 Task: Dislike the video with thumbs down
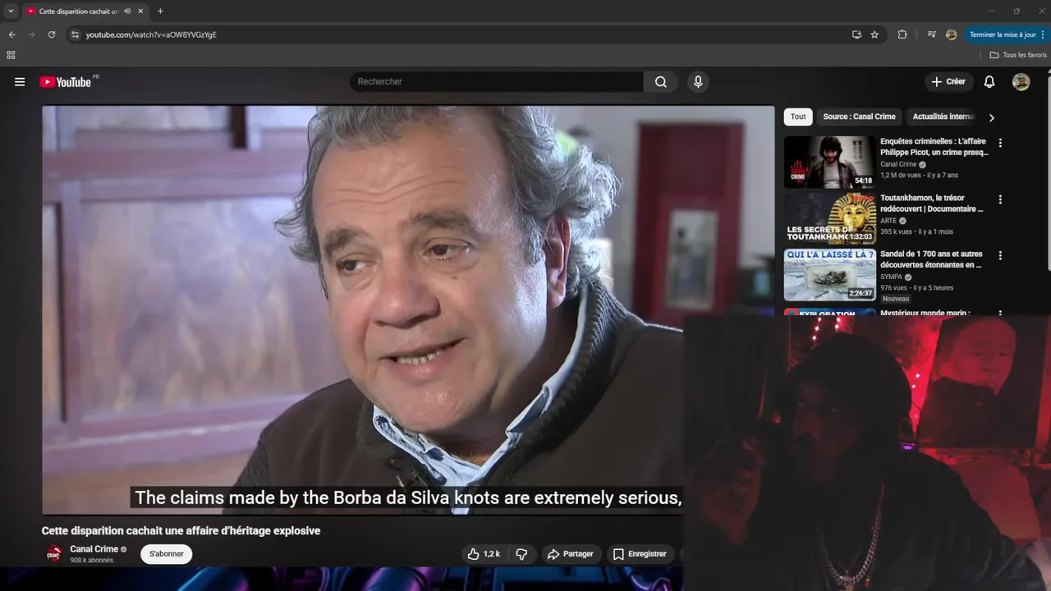521,554
